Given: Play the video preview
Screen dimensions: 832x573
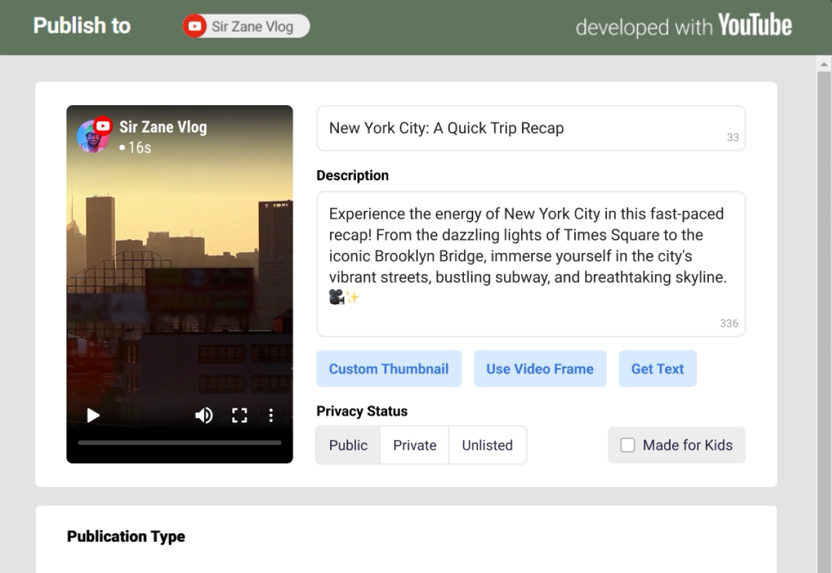Looking at the screenshot, I should click(x=93, y=416).
